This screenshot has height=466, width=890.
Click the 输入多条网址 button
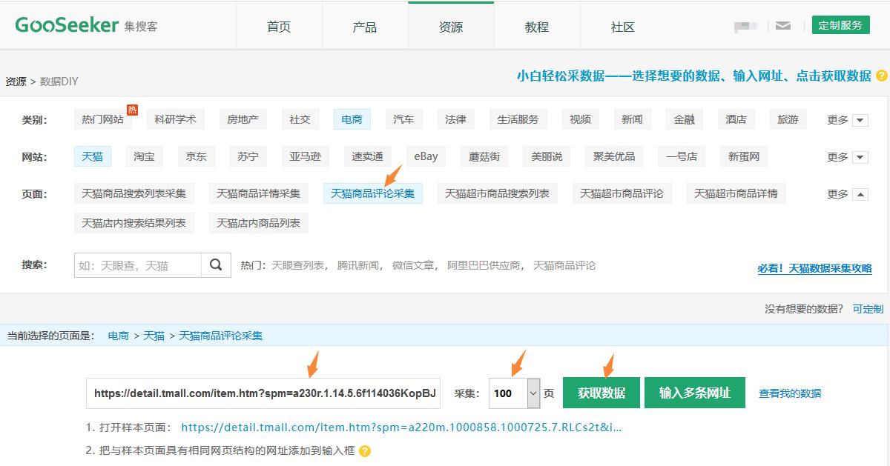(x=695, y=392)
